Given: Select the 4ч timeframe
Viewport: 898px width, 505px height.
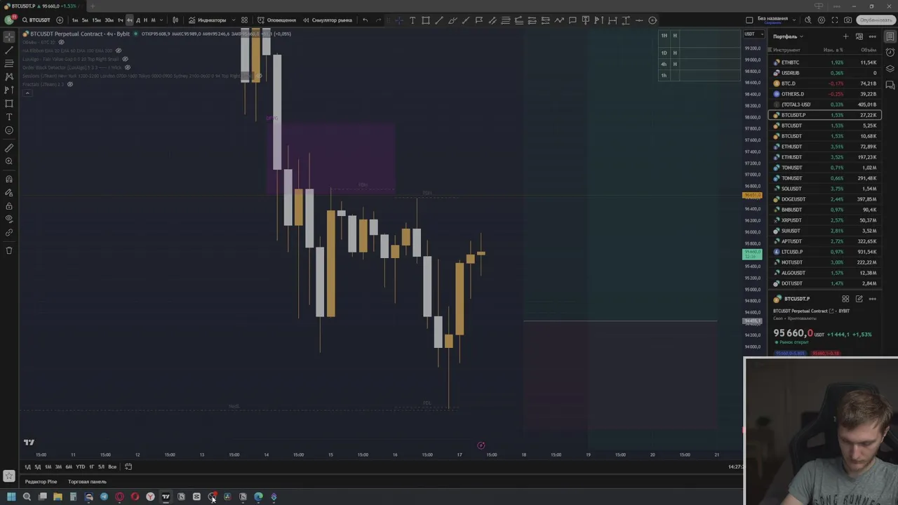Looking at the screenshot, I should tap(129, 20).
